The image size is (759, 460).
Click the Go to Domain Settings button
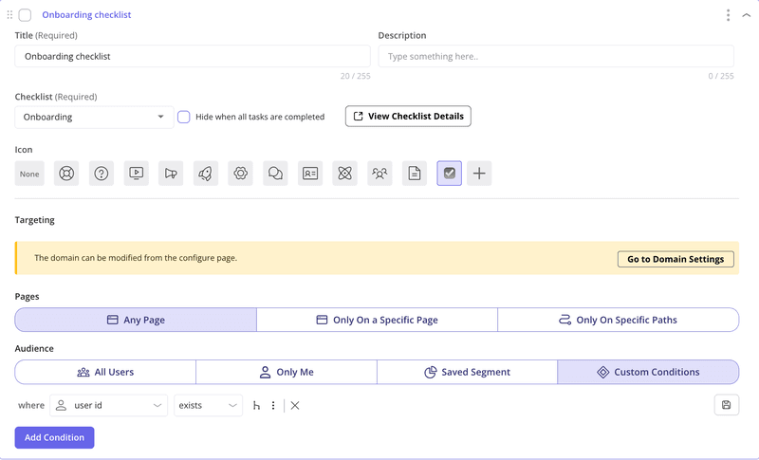(x=675, y=259)
